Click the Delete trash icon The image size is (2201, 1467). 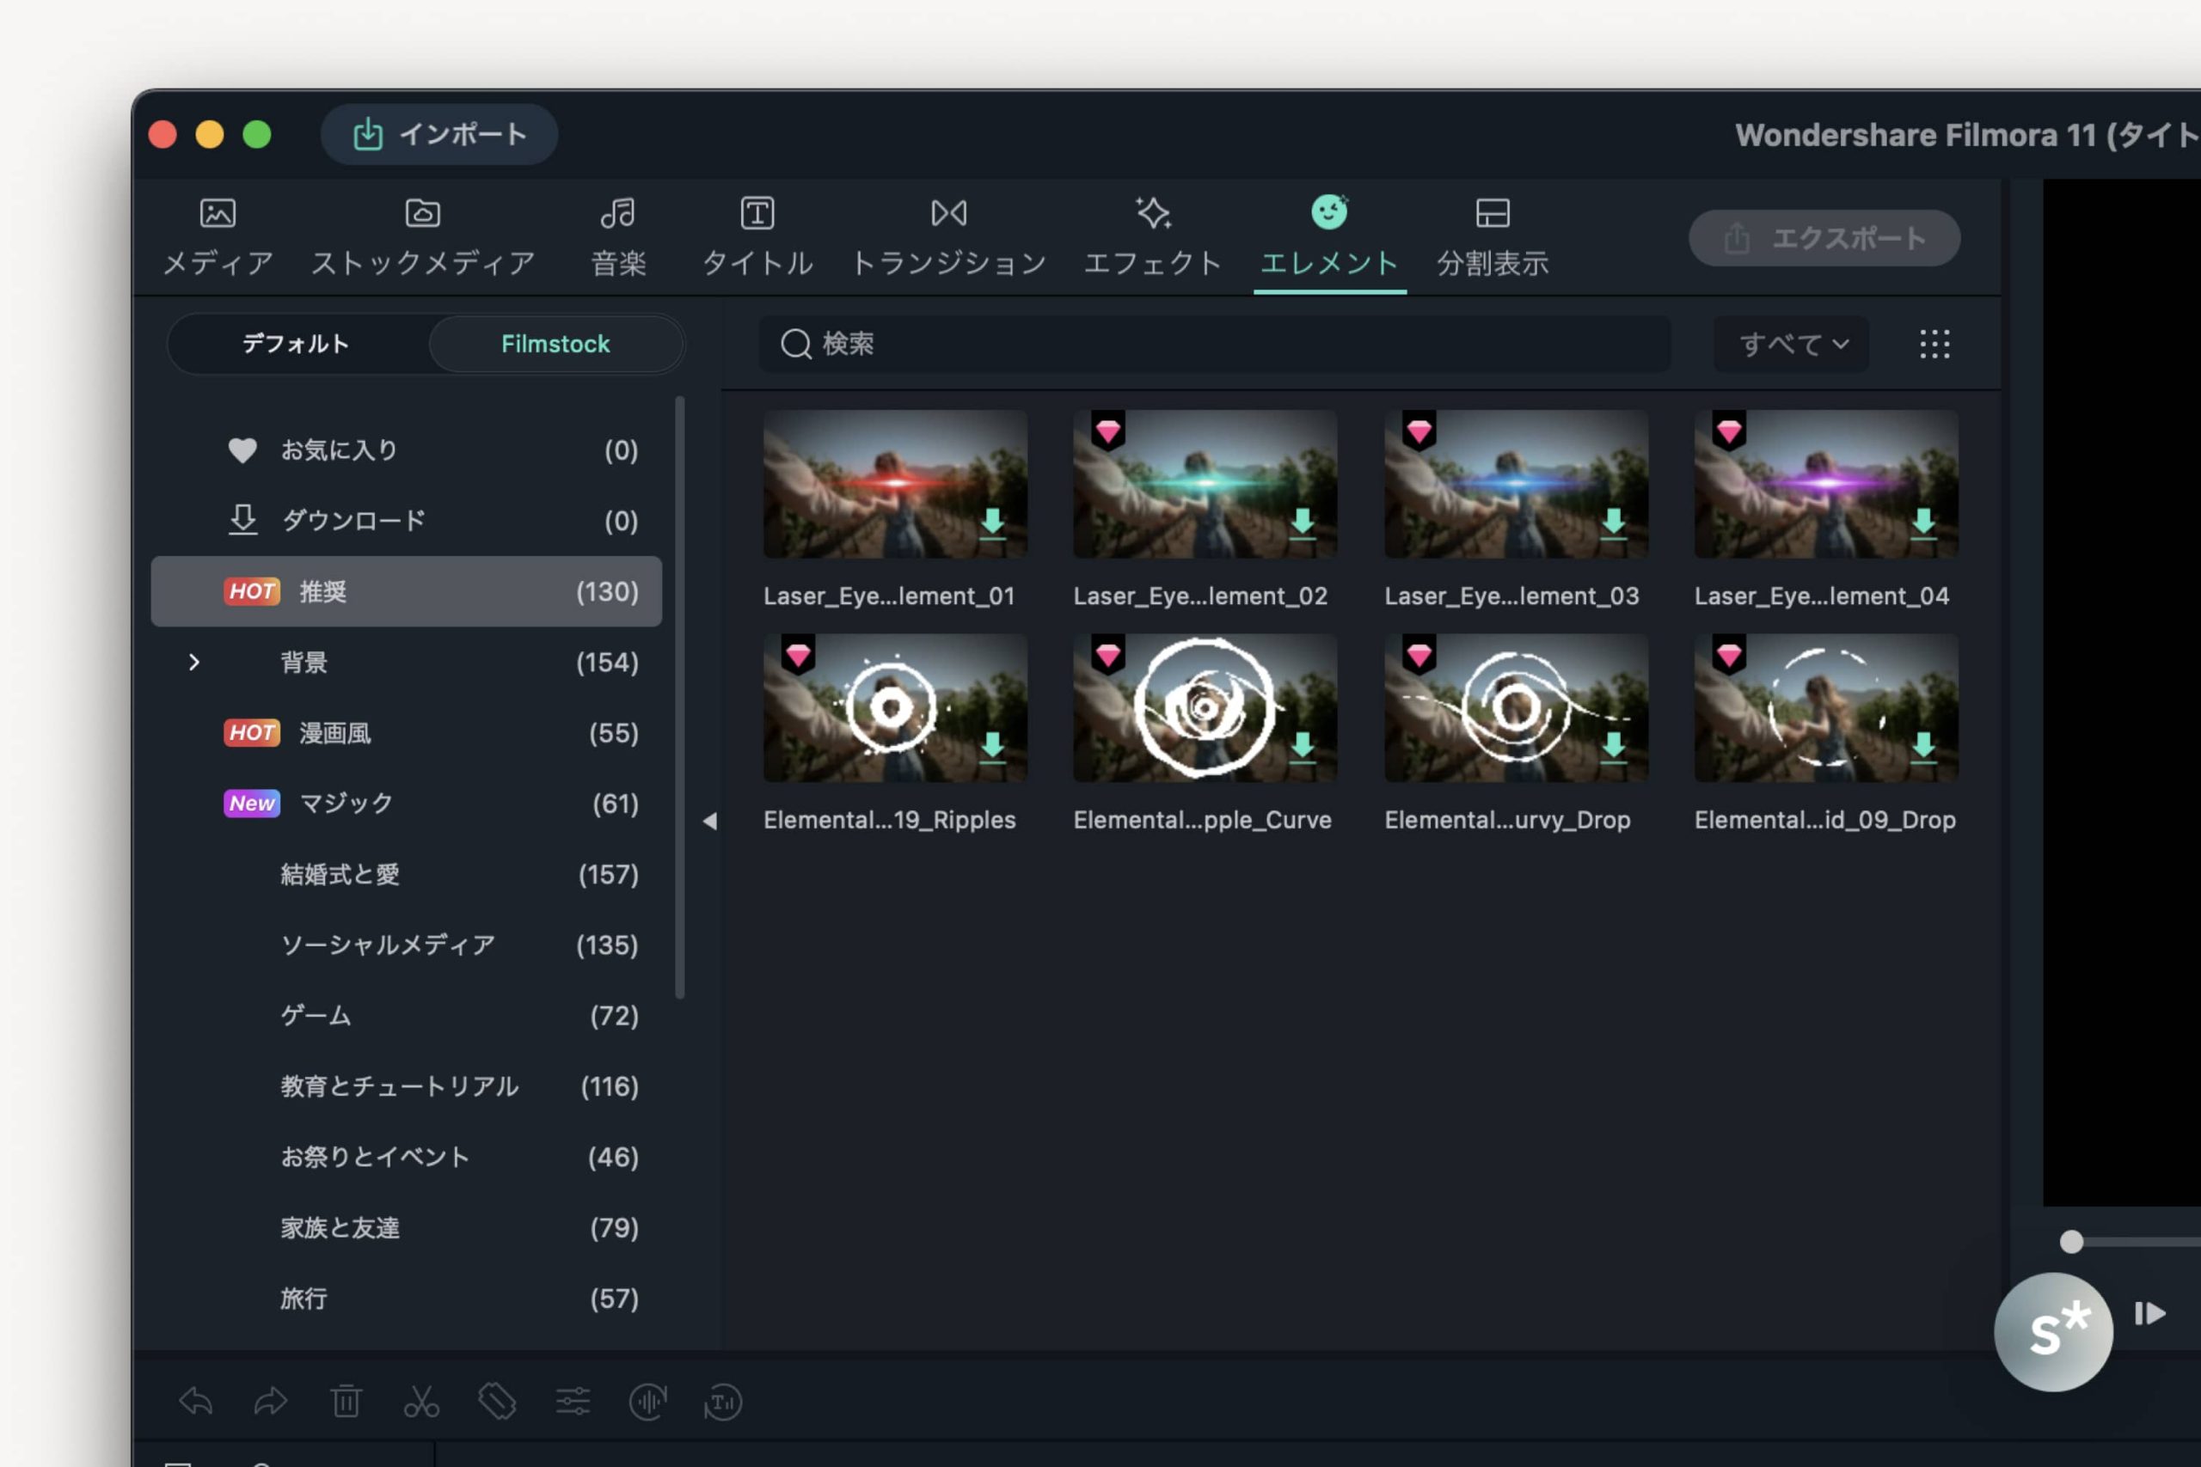(346, 1401)
